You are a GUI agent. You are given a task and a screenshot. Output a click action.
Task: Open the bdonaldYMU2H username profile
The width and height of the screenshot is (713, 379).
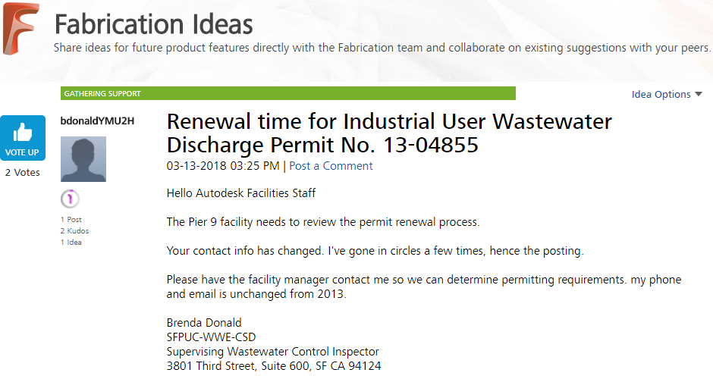pos(97,121)
